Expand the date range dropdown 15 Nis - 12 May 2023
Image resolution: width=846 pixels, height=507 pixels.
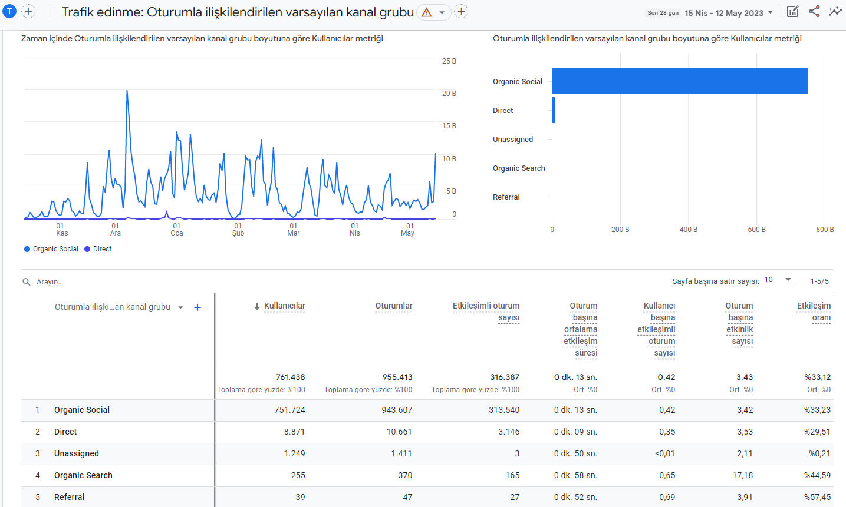(x=729, y=12)
